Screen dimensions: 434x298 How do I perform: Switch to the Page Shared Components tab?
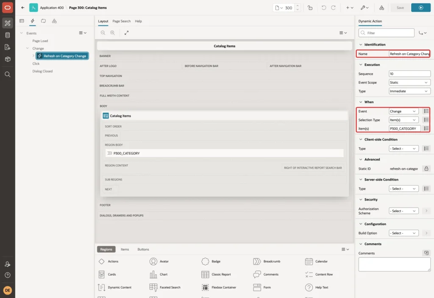(x=54, y=21)
